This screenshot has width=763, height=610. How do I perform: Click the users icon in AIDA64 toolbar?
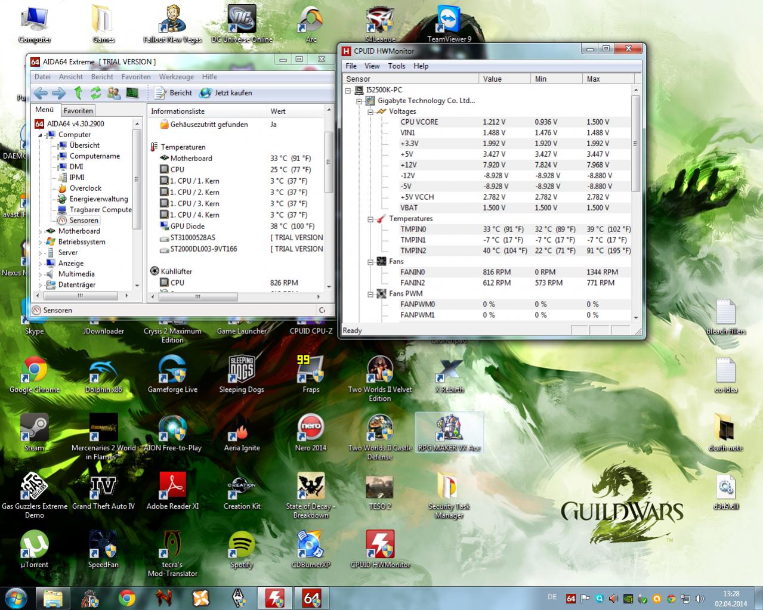pyautogui.click(x=113, y=93)
